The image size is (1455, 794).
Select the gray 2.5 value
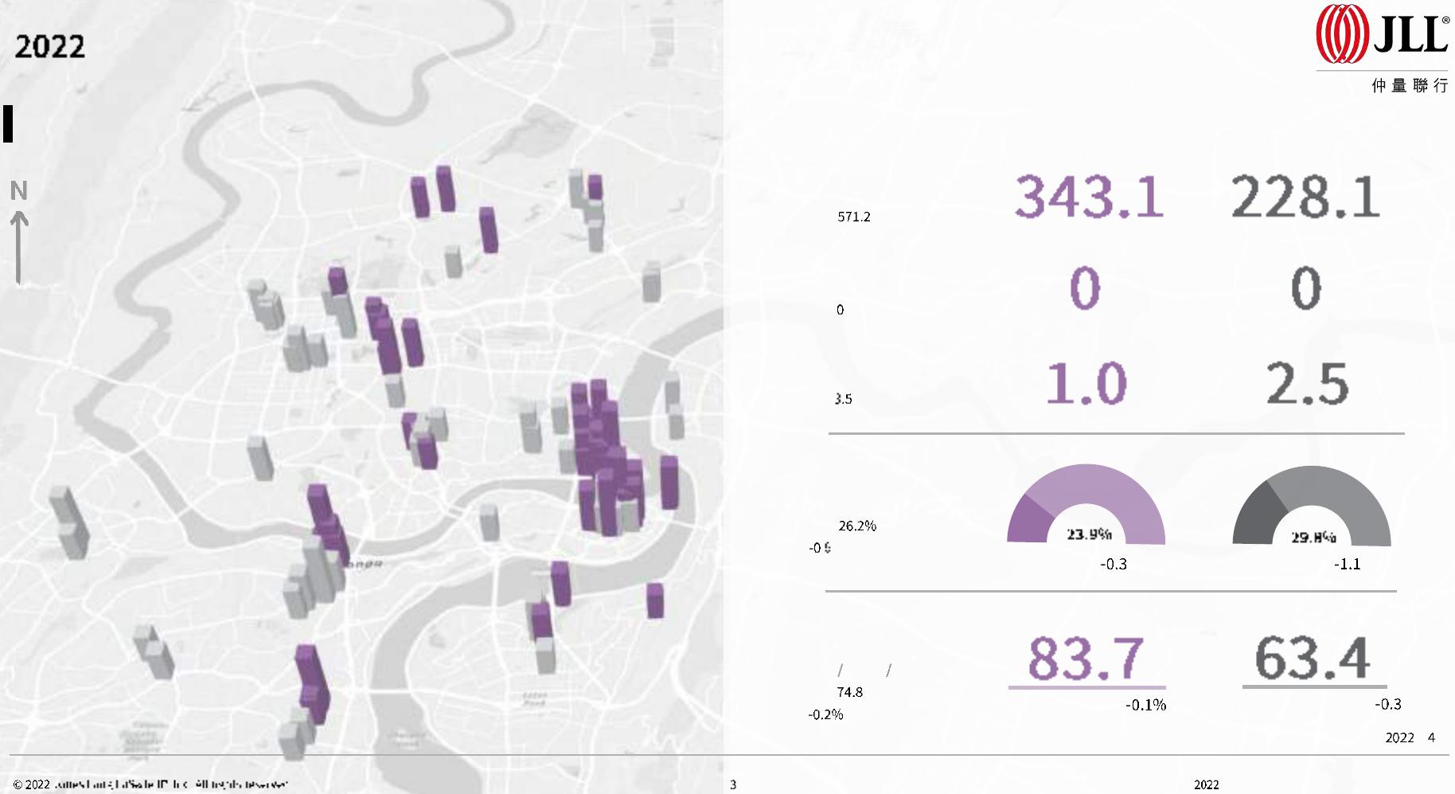(1307, 384)
